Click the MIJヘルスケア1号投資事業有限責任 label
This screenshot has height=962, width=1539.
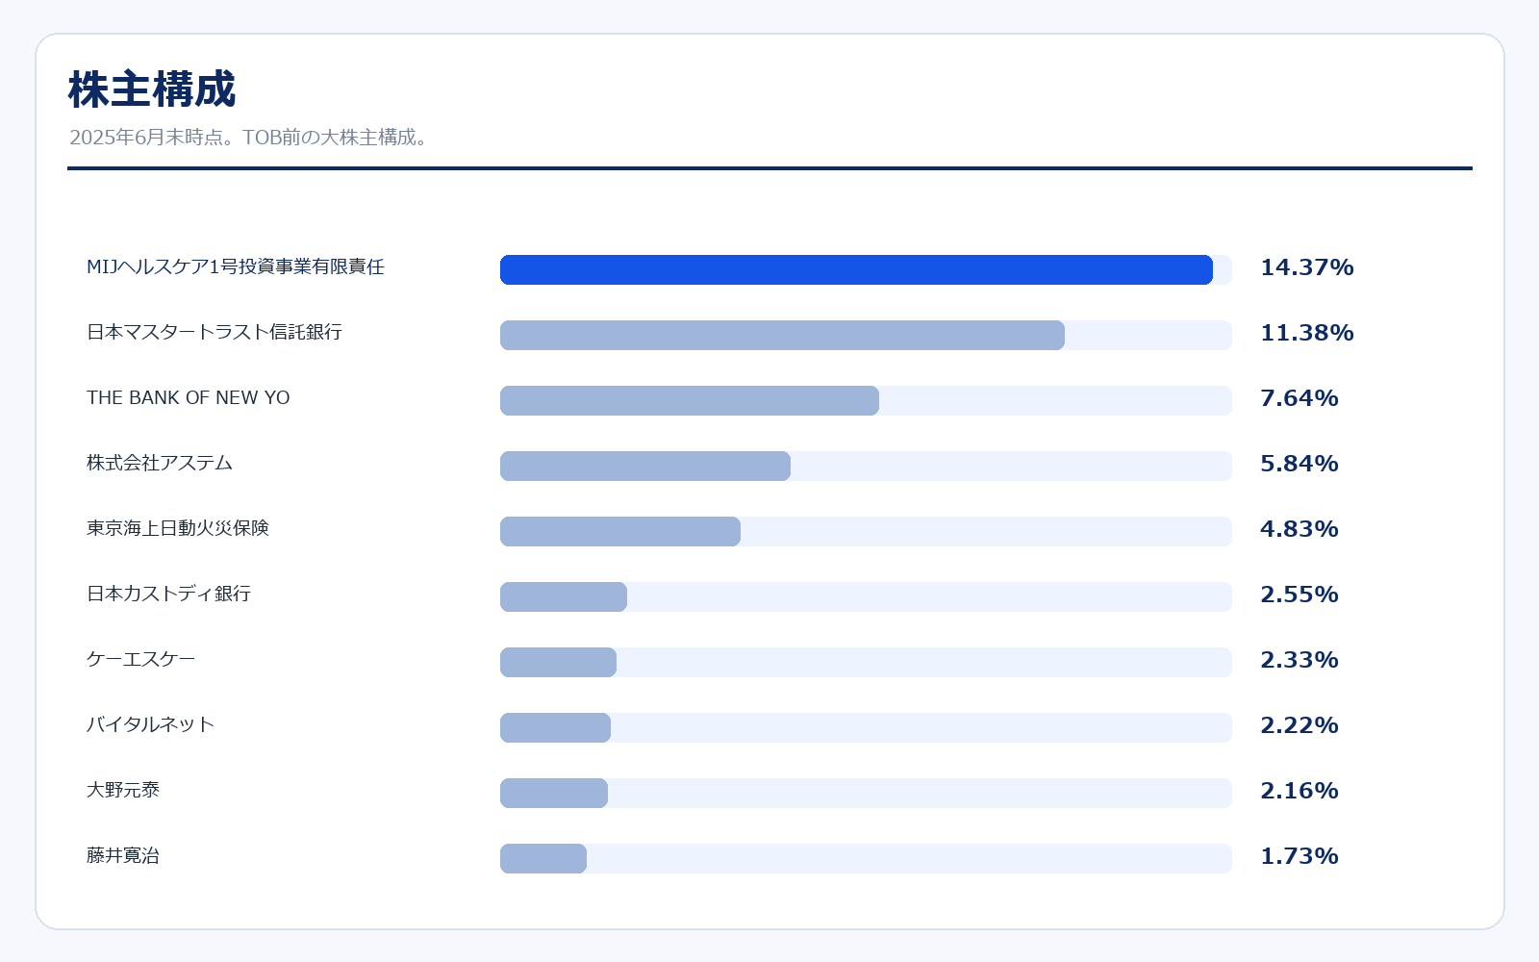[x=236, y=266]
